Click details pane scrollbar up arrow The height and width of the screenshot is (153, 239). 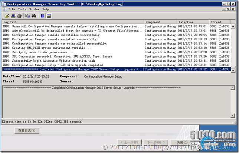coord(232,88)
